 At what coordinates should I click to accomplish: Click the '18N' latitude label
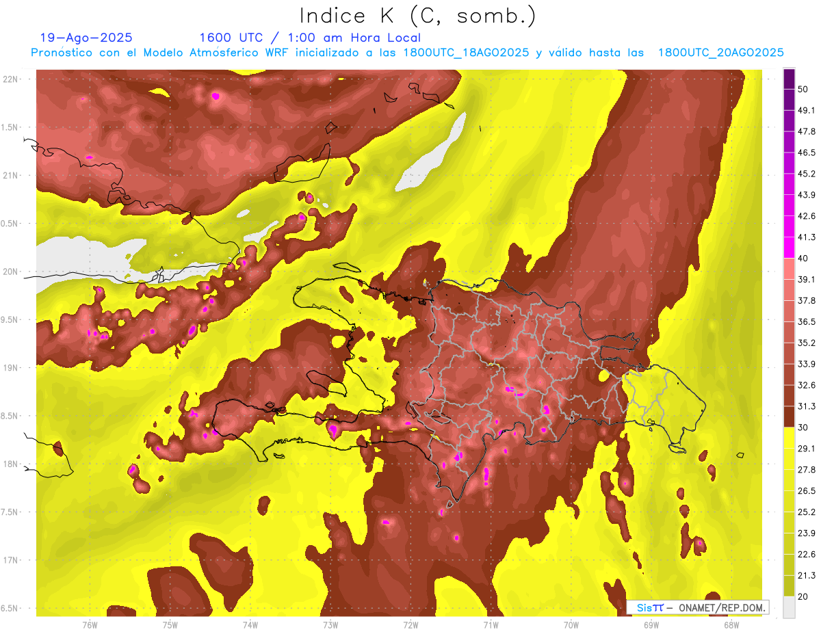10,464
